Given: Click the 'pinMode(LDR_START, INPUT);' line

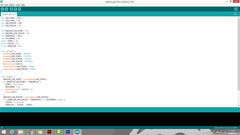Looking at the screenshot, I should tap(17, 54).
